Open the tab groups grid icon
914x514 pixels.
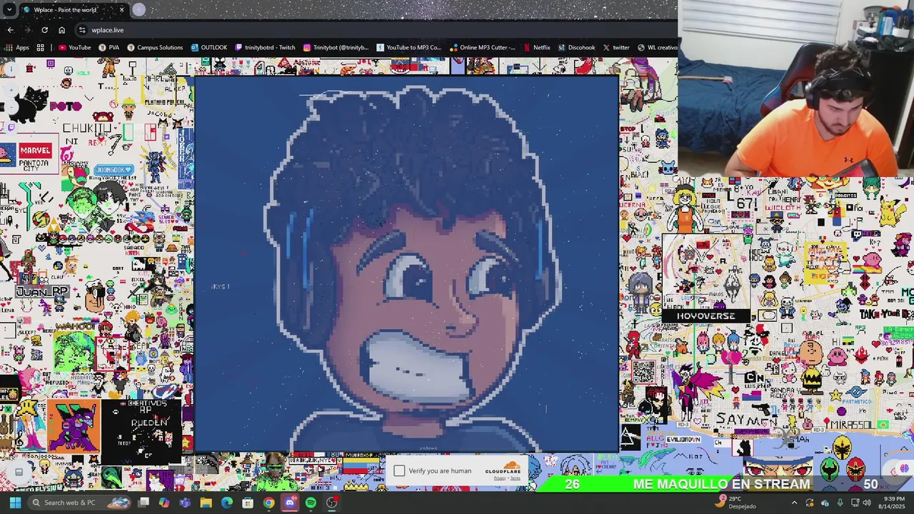click(x=41, y=47)
